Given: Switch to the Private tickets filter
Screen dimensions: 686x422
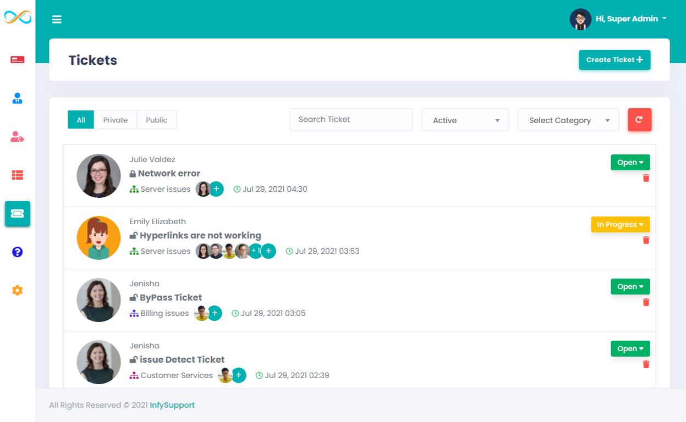Looking at the screenshot, I should (x=116, y=119).
